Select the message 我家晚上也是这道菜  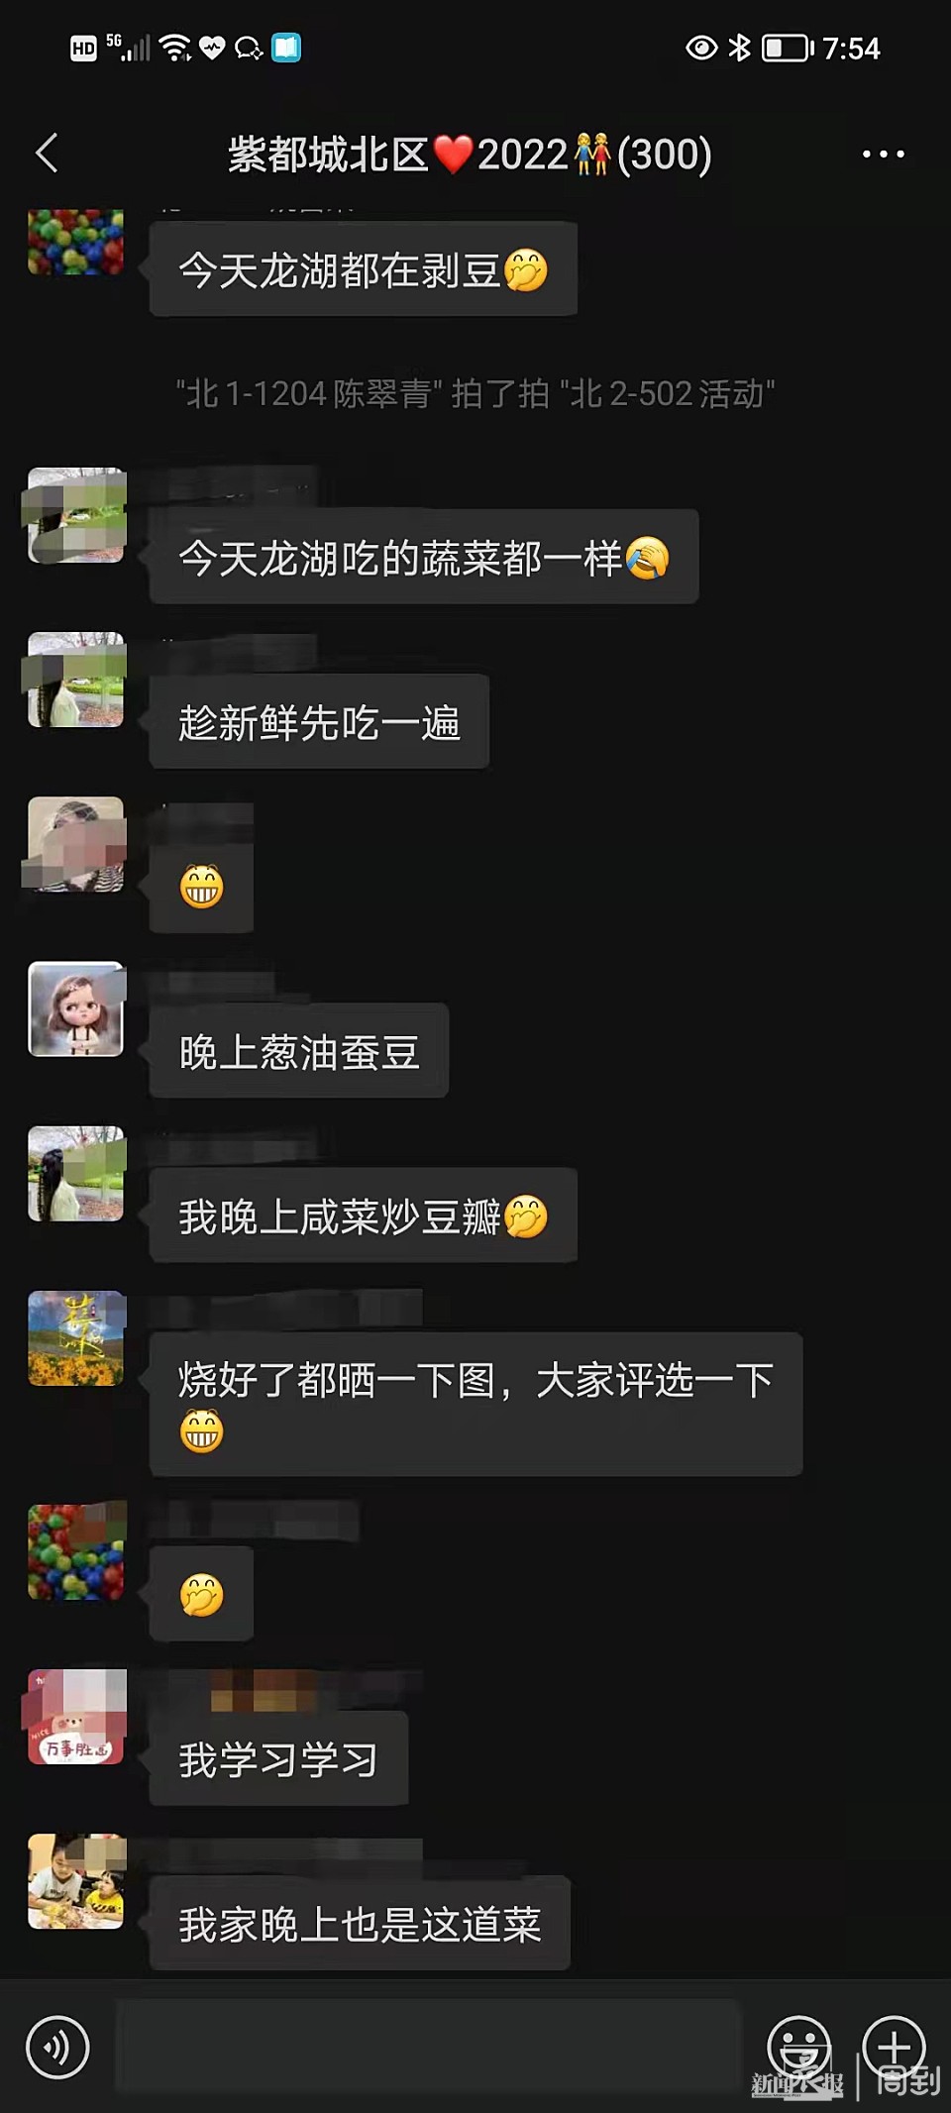[x=360, y=1924]
